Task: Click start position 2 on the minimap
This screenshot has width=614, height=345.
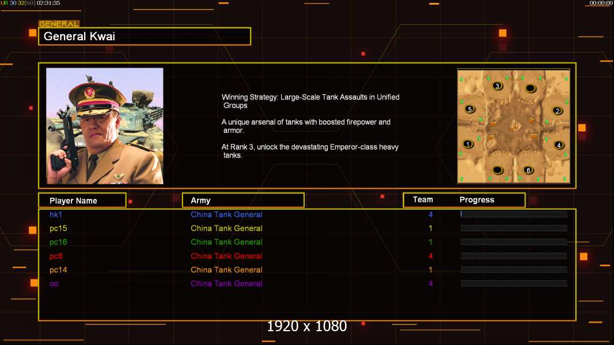Action: 557,110
